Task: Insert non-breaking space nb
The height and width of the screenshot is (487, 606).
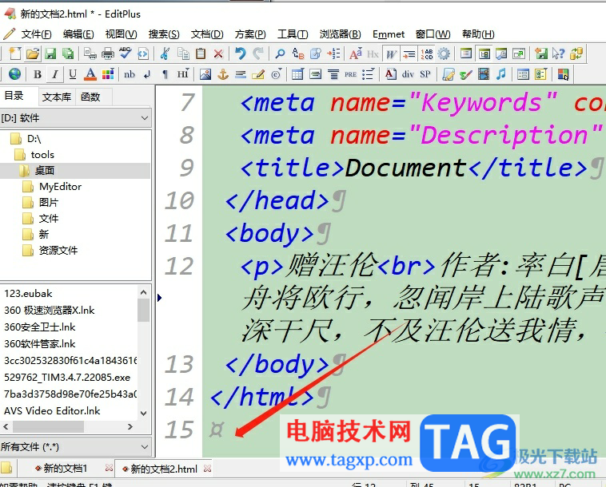Action: pos(130,73)
